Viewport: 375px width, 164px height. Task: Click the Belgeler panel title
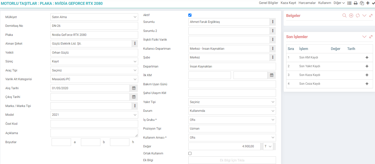coord(293,16)
